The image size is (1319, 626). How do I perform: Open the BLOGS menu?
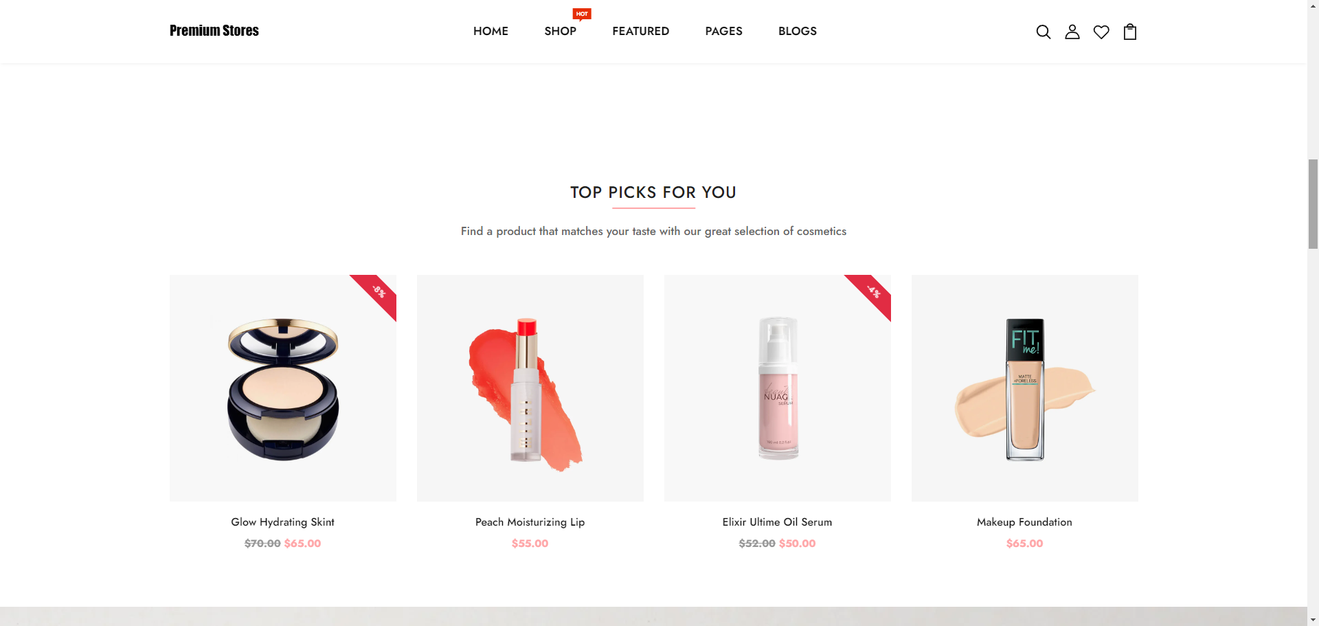click(x=797, y=32)
